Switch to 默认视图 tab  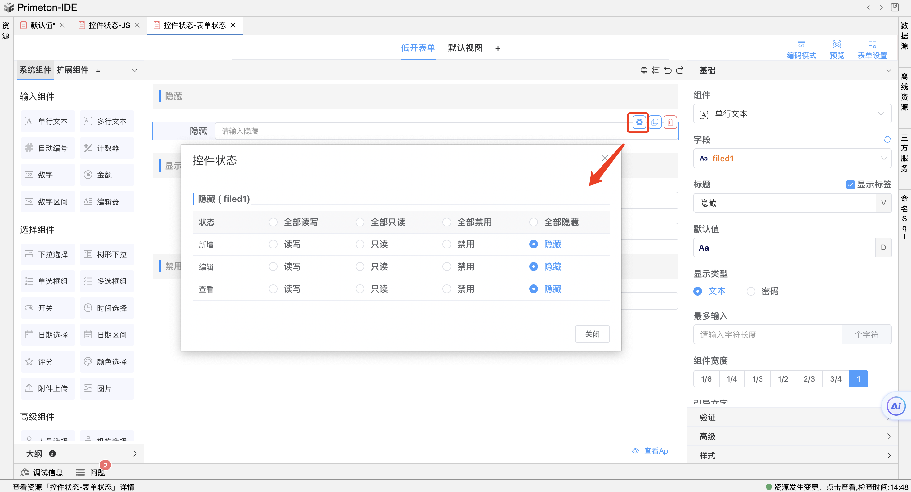465,48
